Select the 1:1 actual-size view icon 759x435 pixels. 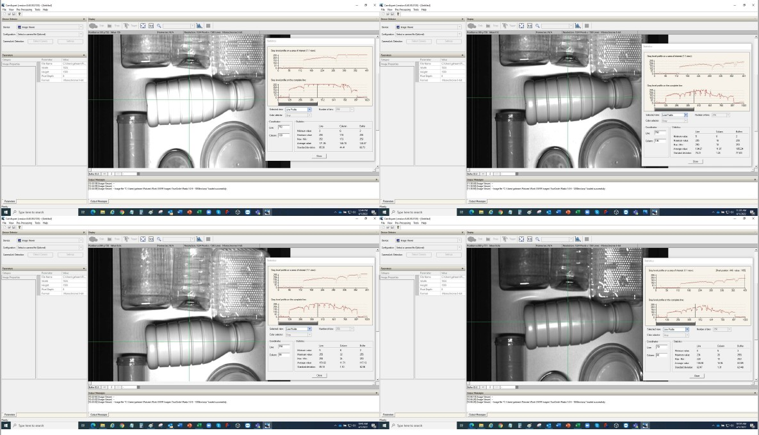tap(151, 26)
